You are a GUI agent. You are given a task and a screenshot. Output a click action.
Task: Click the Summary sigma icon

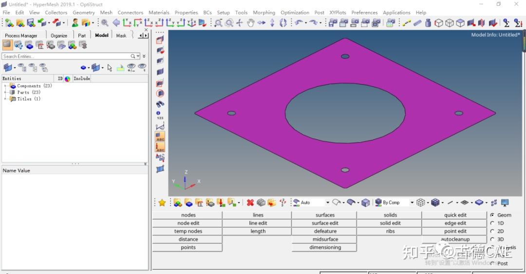[x=506, y=23]
